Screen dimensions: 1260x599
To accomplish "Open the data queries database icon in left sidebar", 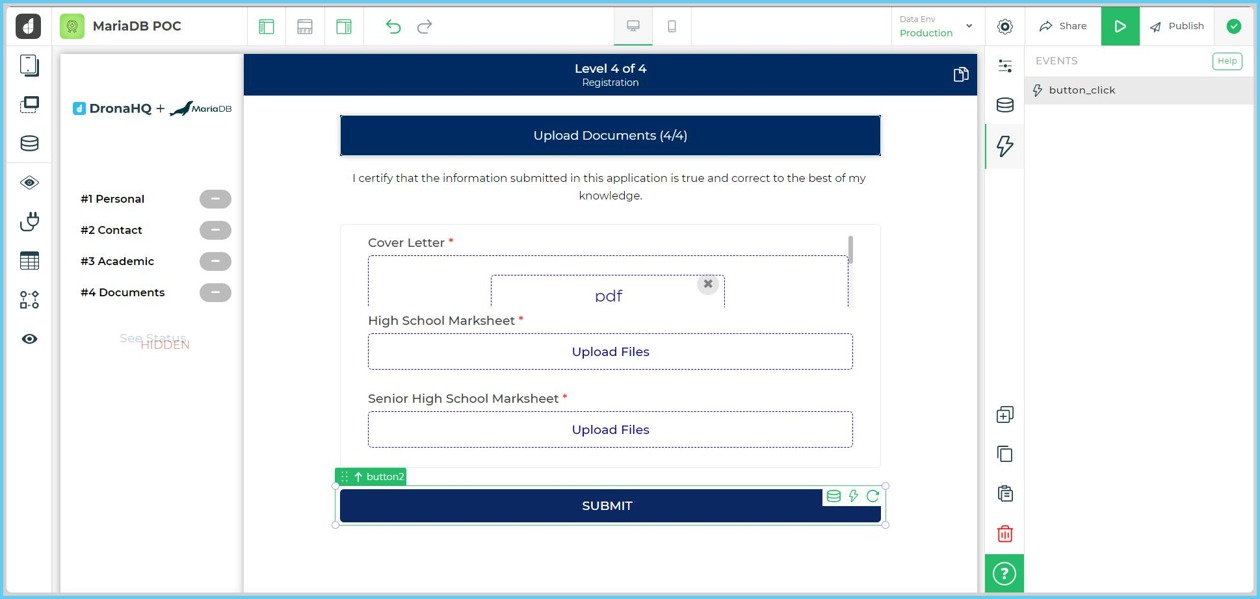I will pyautogui.click(x=29, y=144).
